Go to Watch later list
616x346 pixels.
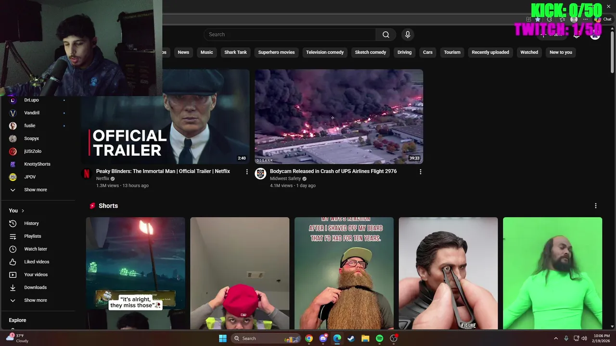(x=36, y=249)
